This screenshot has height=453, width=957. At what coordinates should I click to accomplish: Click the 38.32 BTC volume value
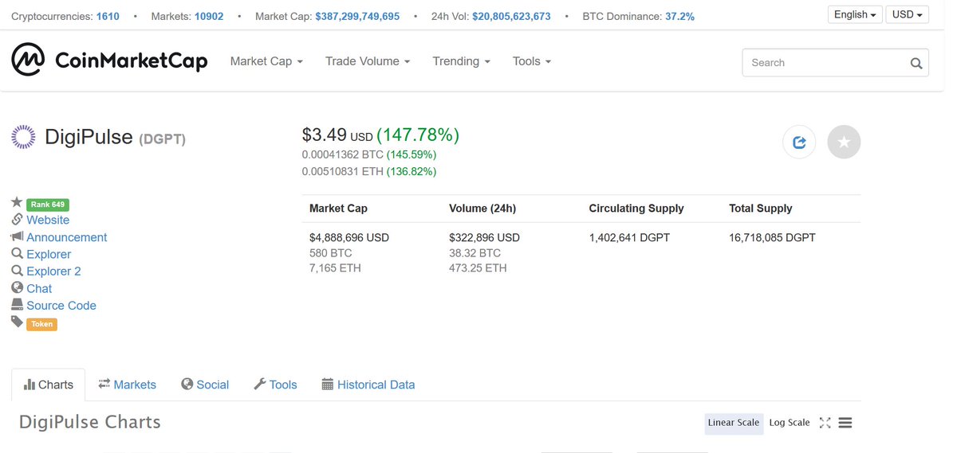click(x=475, y=253)
